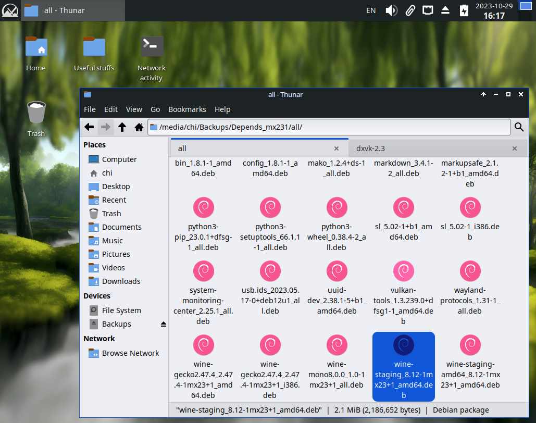Open the volume control in system tray
536x423 pixels.
click(x=391, y=10)
